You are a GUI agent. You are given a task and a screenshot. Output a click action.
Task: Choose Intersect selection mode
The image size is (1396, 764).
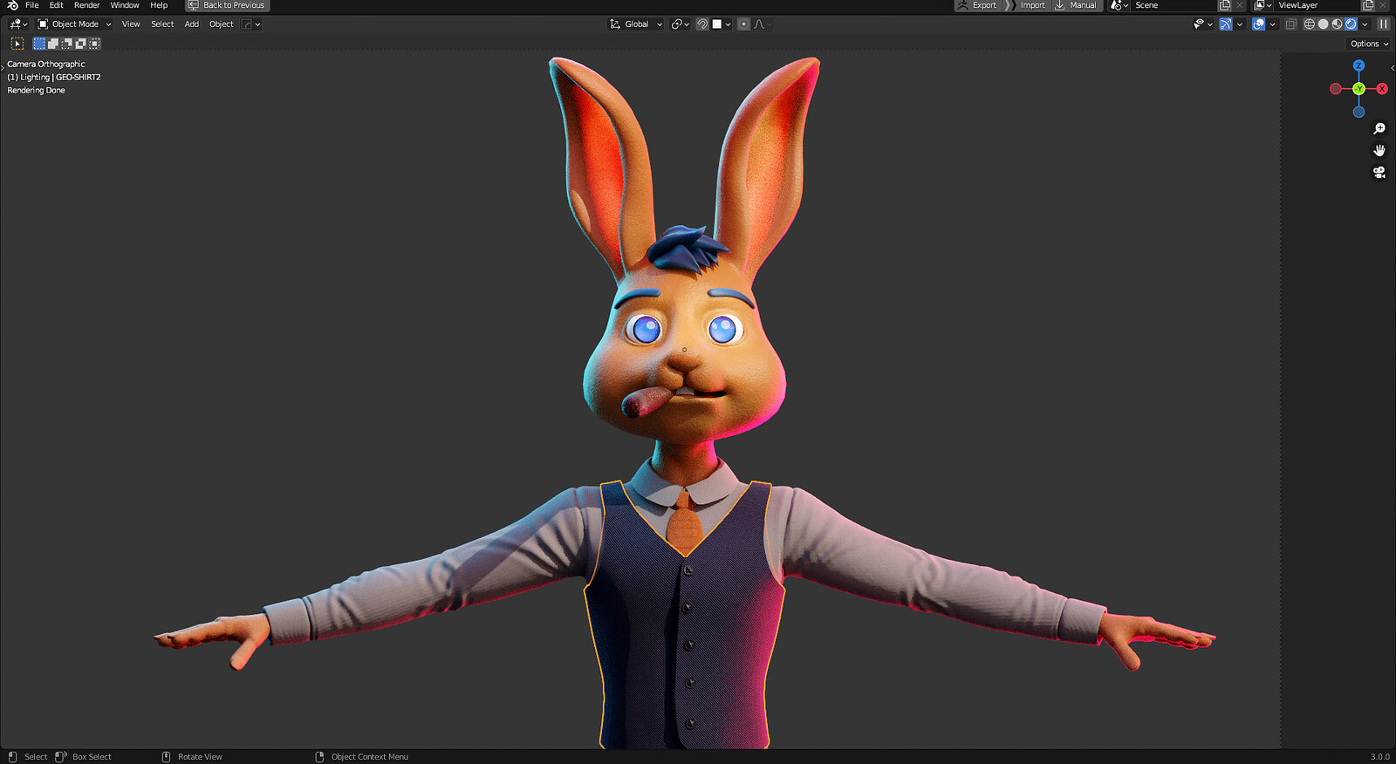[95, 44]
